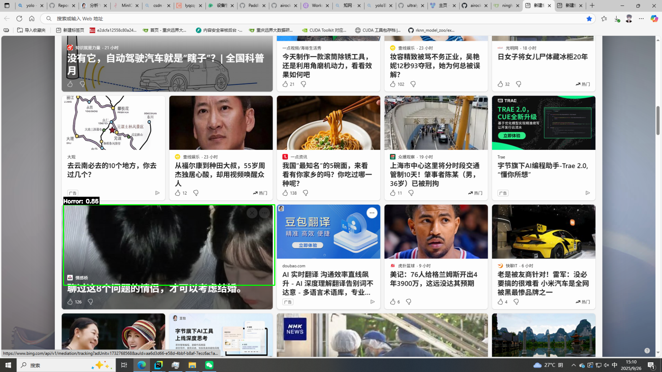Switch to the csdn browser tab

[x=158, y=5]
